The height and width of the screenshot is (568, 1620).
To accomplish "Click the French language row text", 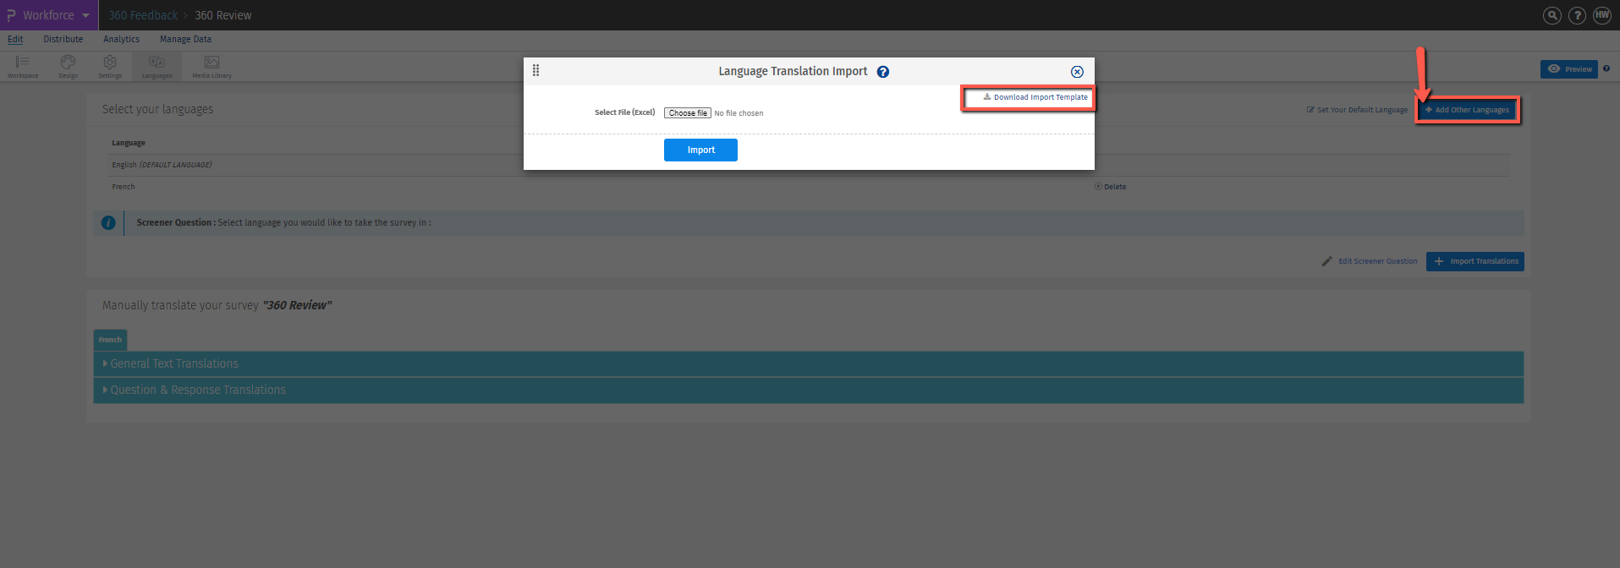I will pos(124,187).
